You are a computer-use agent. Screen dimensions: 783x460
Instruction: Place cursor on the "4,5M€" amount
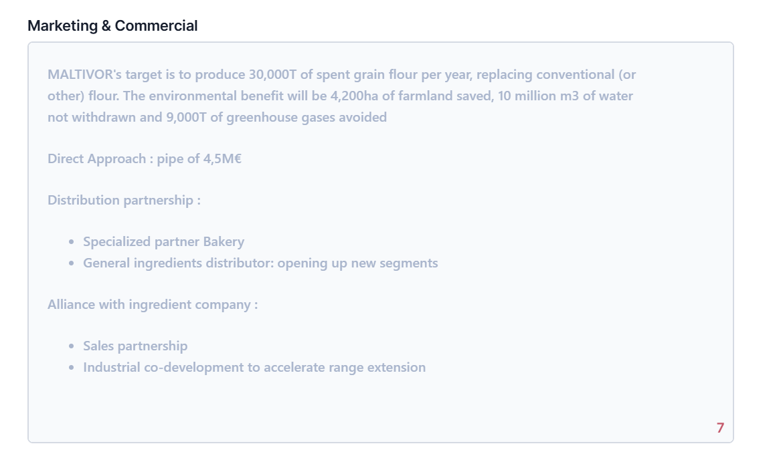tap(222, 159)
